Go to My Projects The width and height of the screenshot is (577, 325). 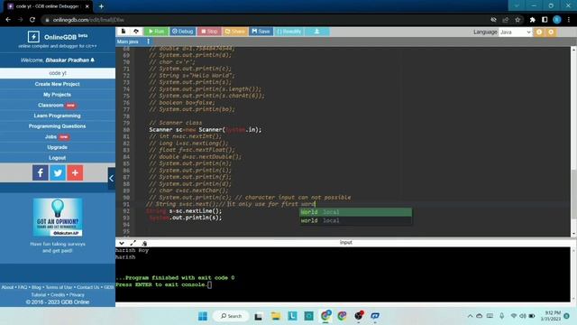58,95
